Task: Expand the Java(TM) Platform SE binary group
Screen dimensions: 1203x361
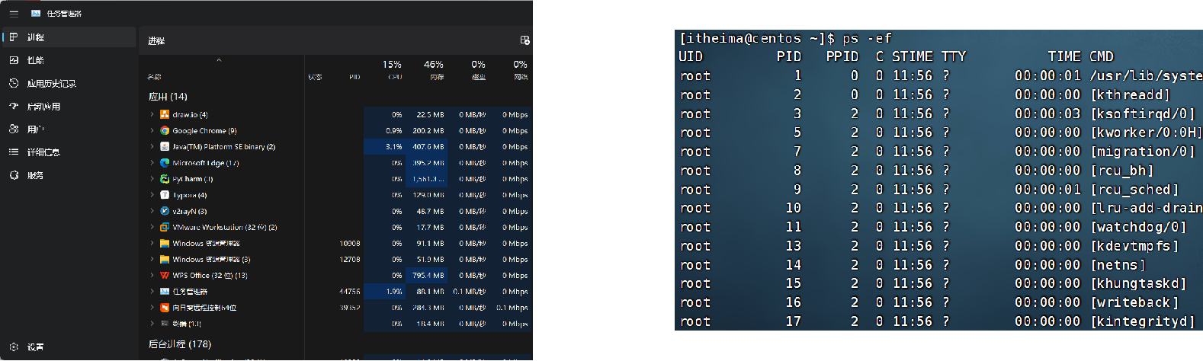Action: 152,146
